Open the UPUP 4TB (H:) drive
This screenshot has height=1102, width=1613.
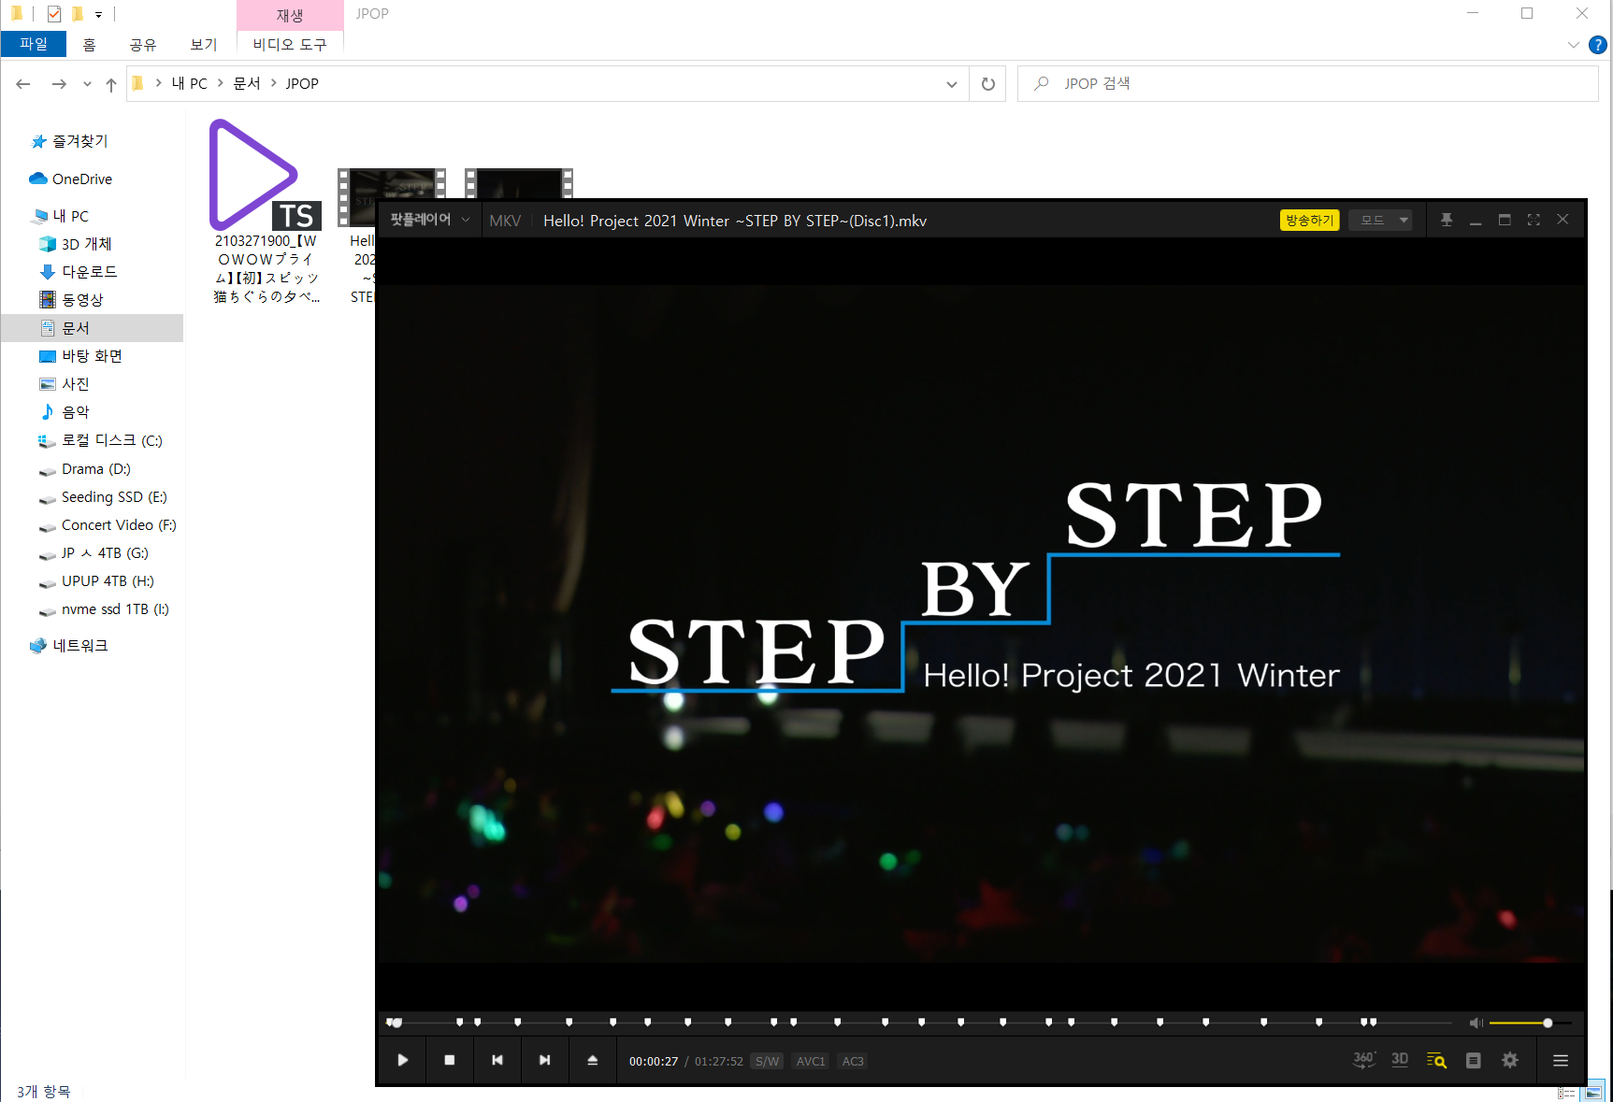108,581
